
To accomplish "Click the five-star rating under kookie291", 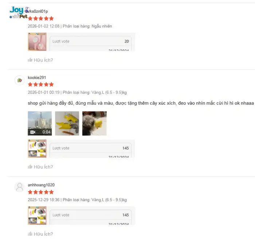I will pos(41,84).
